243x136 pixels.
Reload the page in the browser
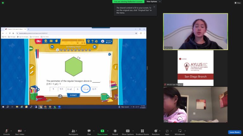10,33
